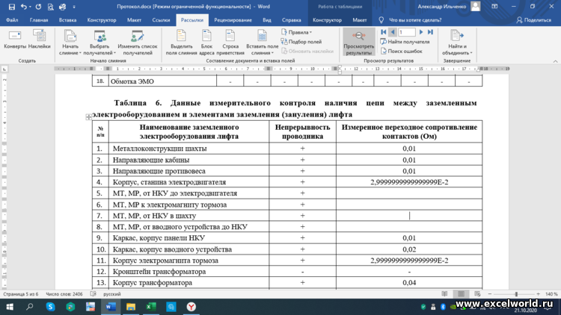561x315 pixels.
Task: Go to the last merge record
Action: point(430,32)
